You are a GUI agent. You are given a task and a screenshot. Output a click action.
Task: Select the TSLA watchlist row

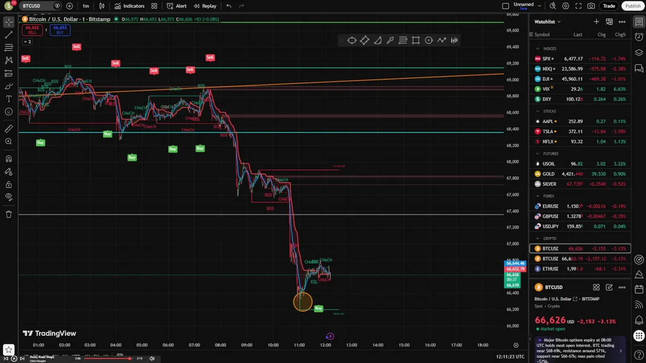point(580,131)
